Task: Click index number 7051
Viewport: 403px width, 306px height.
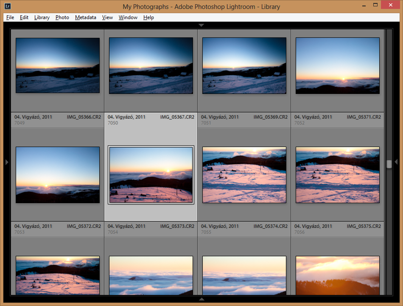Action: (206, 123)
